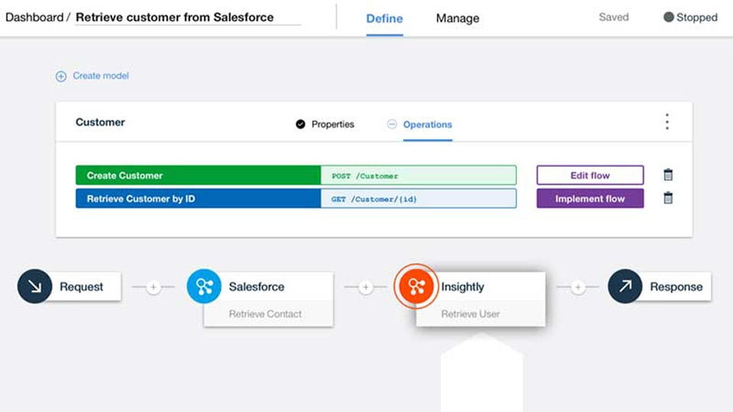This screenshot has width=733, height=412.
Task: Click the Customer model title
Action: click(100, 122)
